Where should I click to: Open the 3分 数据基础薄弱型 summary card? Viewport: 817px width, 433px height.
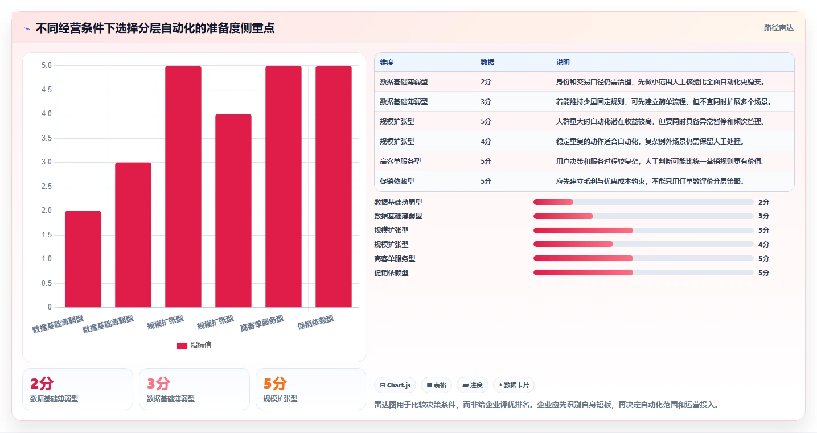pyautogui.click(x=194, y=389)
